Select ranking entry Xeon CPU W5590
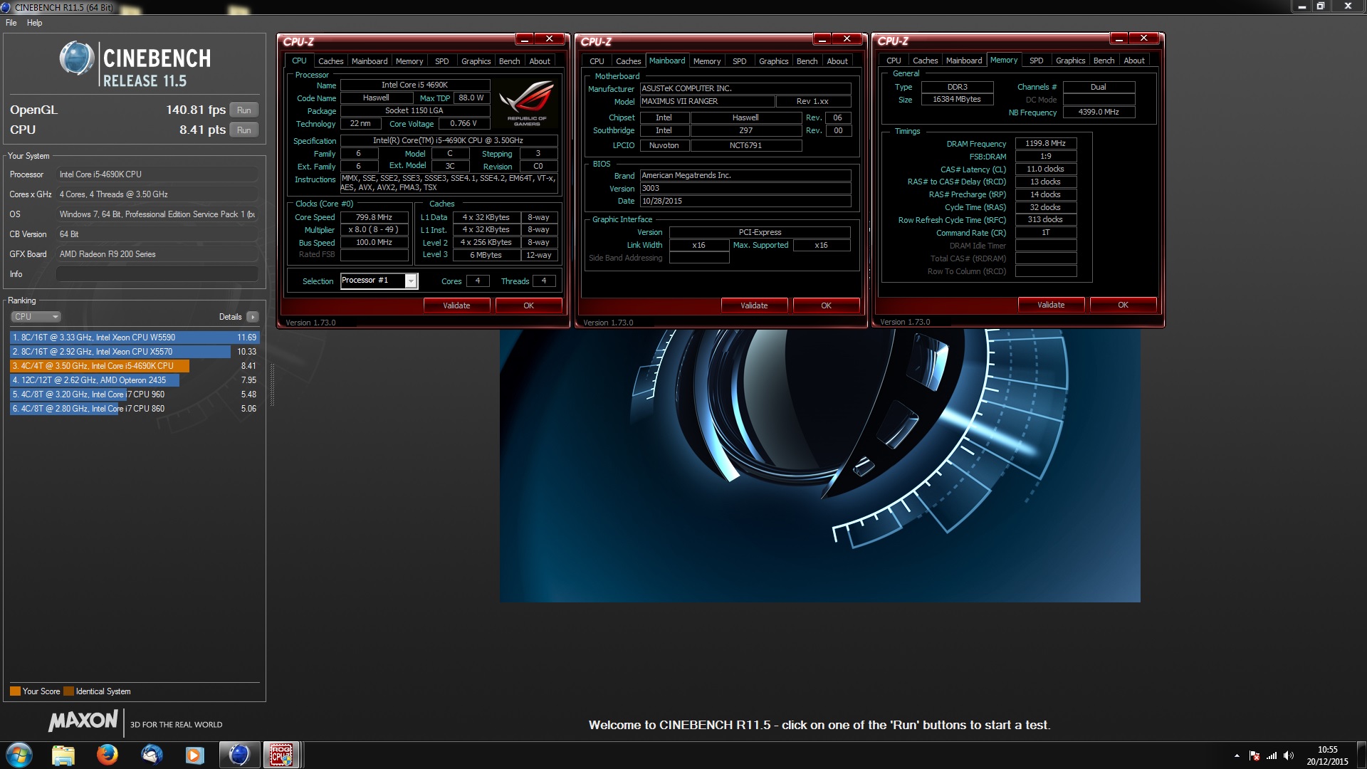This screenshot has width=1367, height=769. click(x=135, y=338)
